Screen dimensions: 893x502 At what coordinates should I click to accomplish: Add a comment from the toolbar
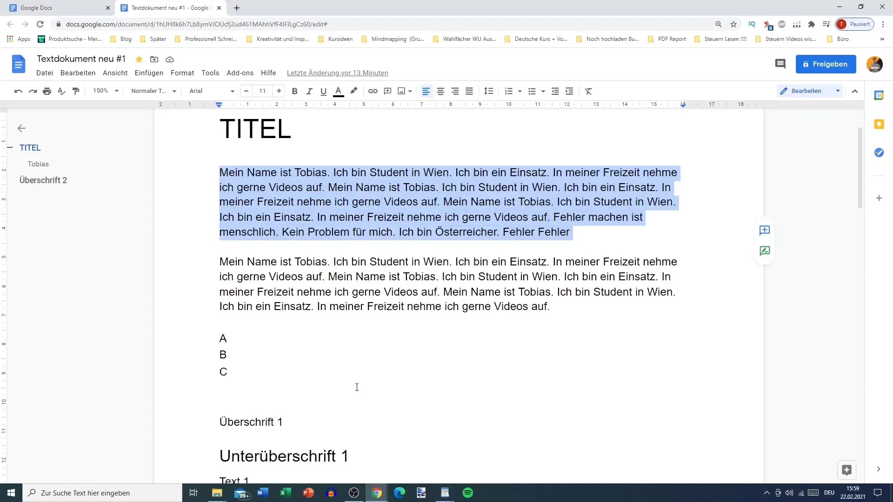coord(387,91)
